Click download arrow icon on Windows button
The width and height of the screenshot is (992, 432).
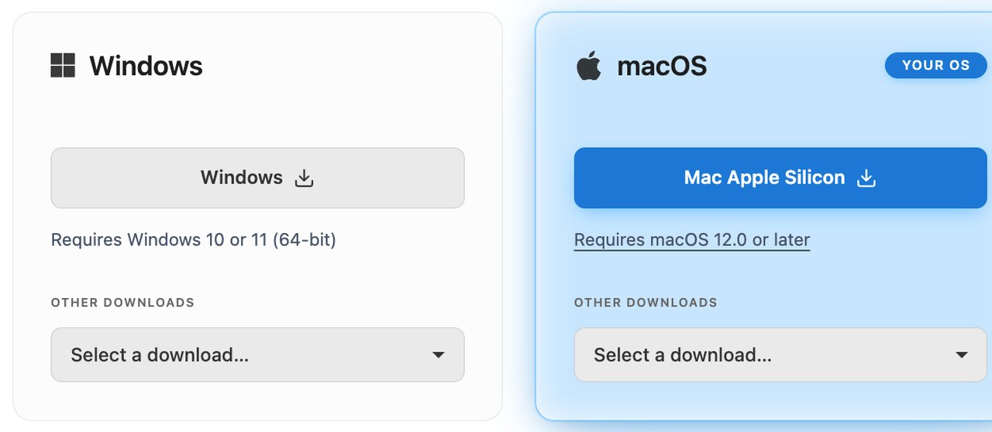pos(305,179)
